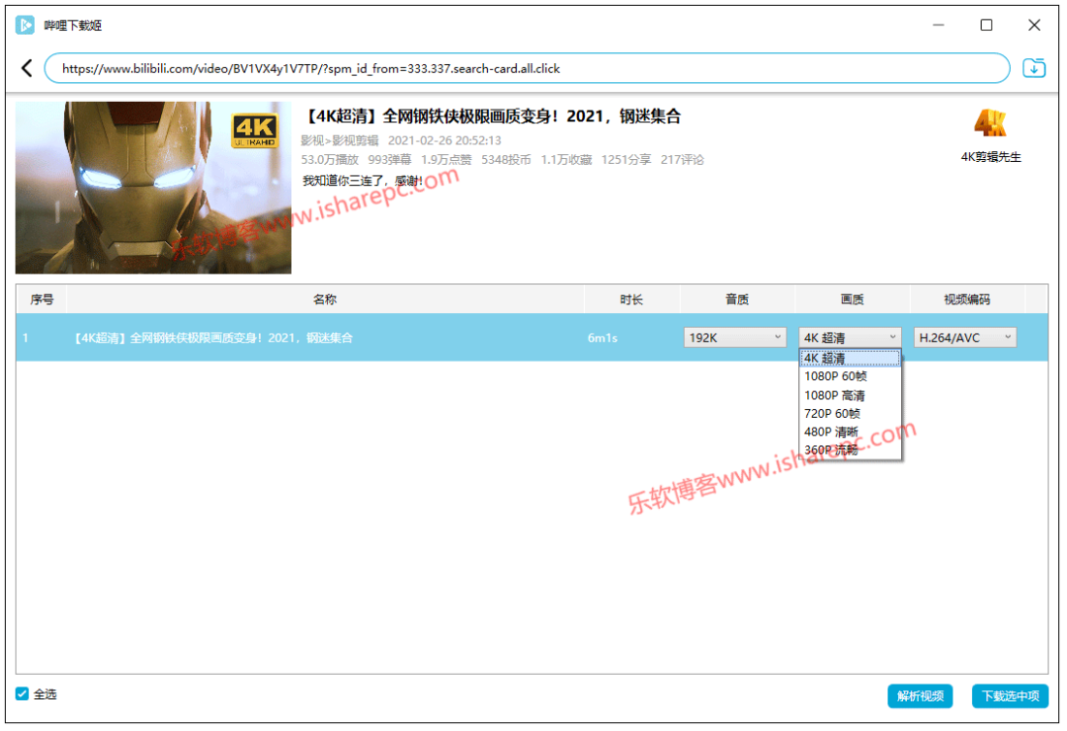Click the 影视>影视剪辑 category text
The width and height of the screenshot is (1067, 731).
click(340, 140)
